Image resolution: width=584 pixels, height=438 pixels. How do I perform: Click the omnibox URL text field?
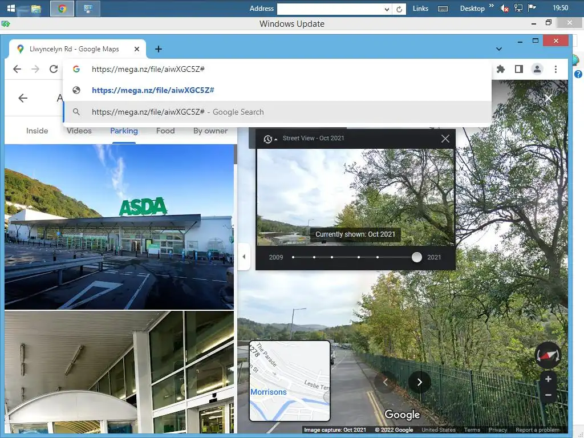coord(278,69)
